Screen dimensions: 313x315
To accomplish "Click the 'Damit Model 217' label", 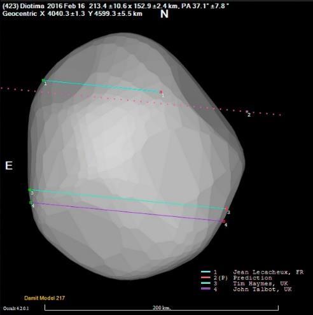I will (45, 298).
